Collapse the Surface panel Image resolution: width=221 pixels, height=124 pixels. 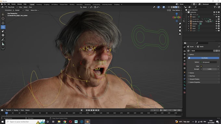click(x=204, y=54)
